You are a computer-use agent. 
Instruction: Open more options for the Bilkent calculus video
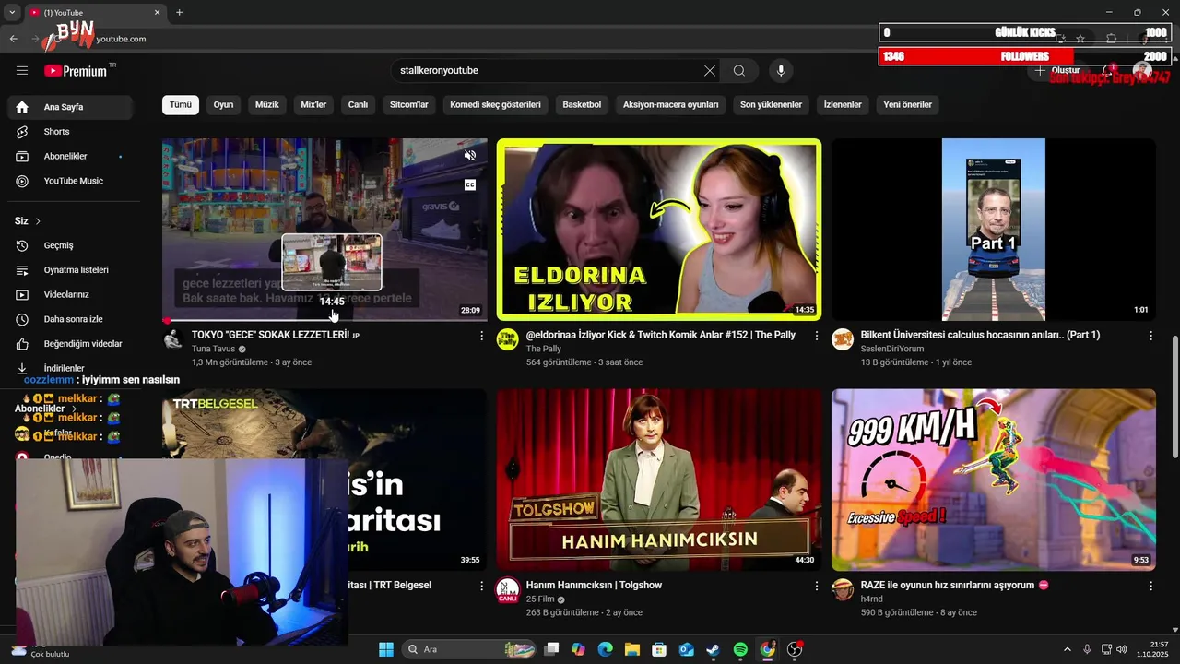click(x=1150, y=336)
